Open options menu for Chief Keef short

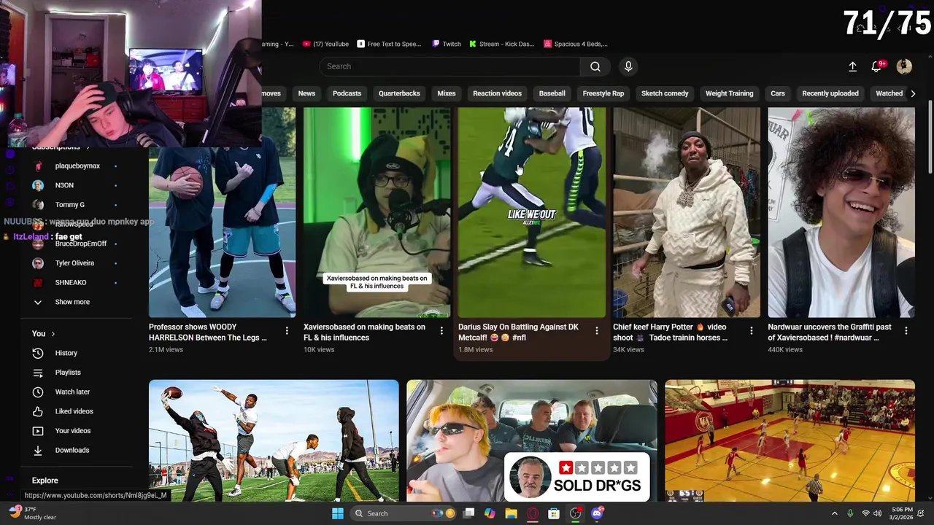click(752, 331)
